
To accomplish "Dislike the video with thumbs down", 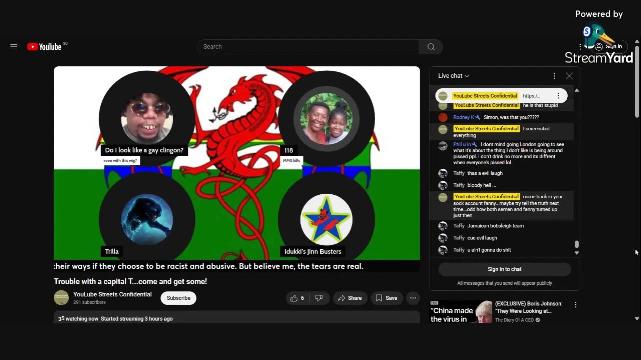I will point(319,298).
